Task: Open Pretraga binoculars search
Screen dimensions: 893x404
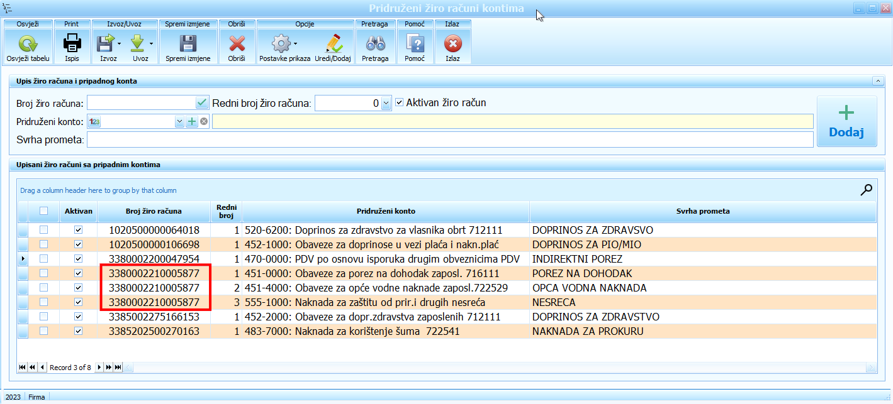Action: pos(375,43)
